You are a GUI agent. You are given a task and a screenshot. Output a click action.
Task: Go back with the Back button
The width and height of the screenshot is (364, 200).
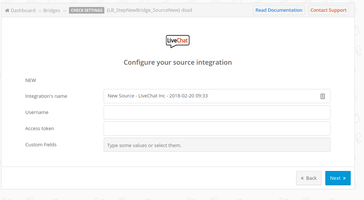pos(309,178)
